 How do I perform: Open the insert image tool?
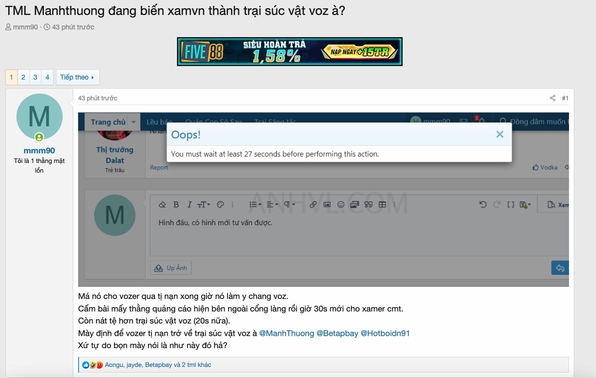coord(328,204)
